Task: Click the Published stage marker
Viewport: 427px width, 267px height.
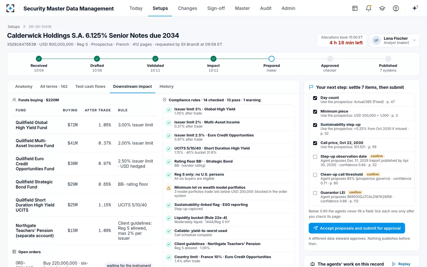Action: tap(388, 59)
